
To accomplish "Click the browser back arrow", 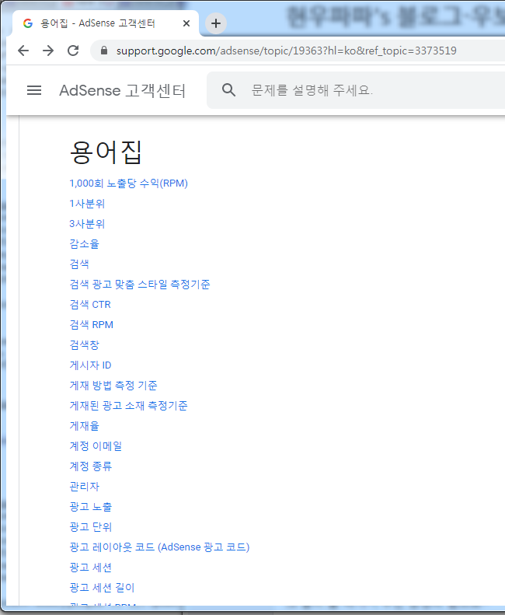I will coord(23,51).
